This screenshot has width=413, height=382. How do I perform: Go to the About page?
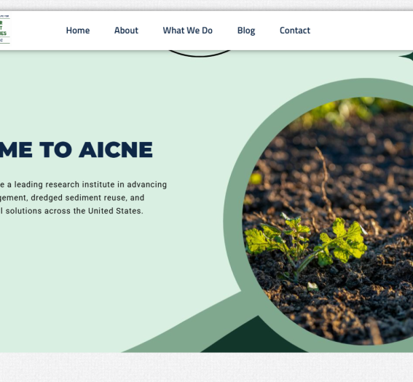126,31
